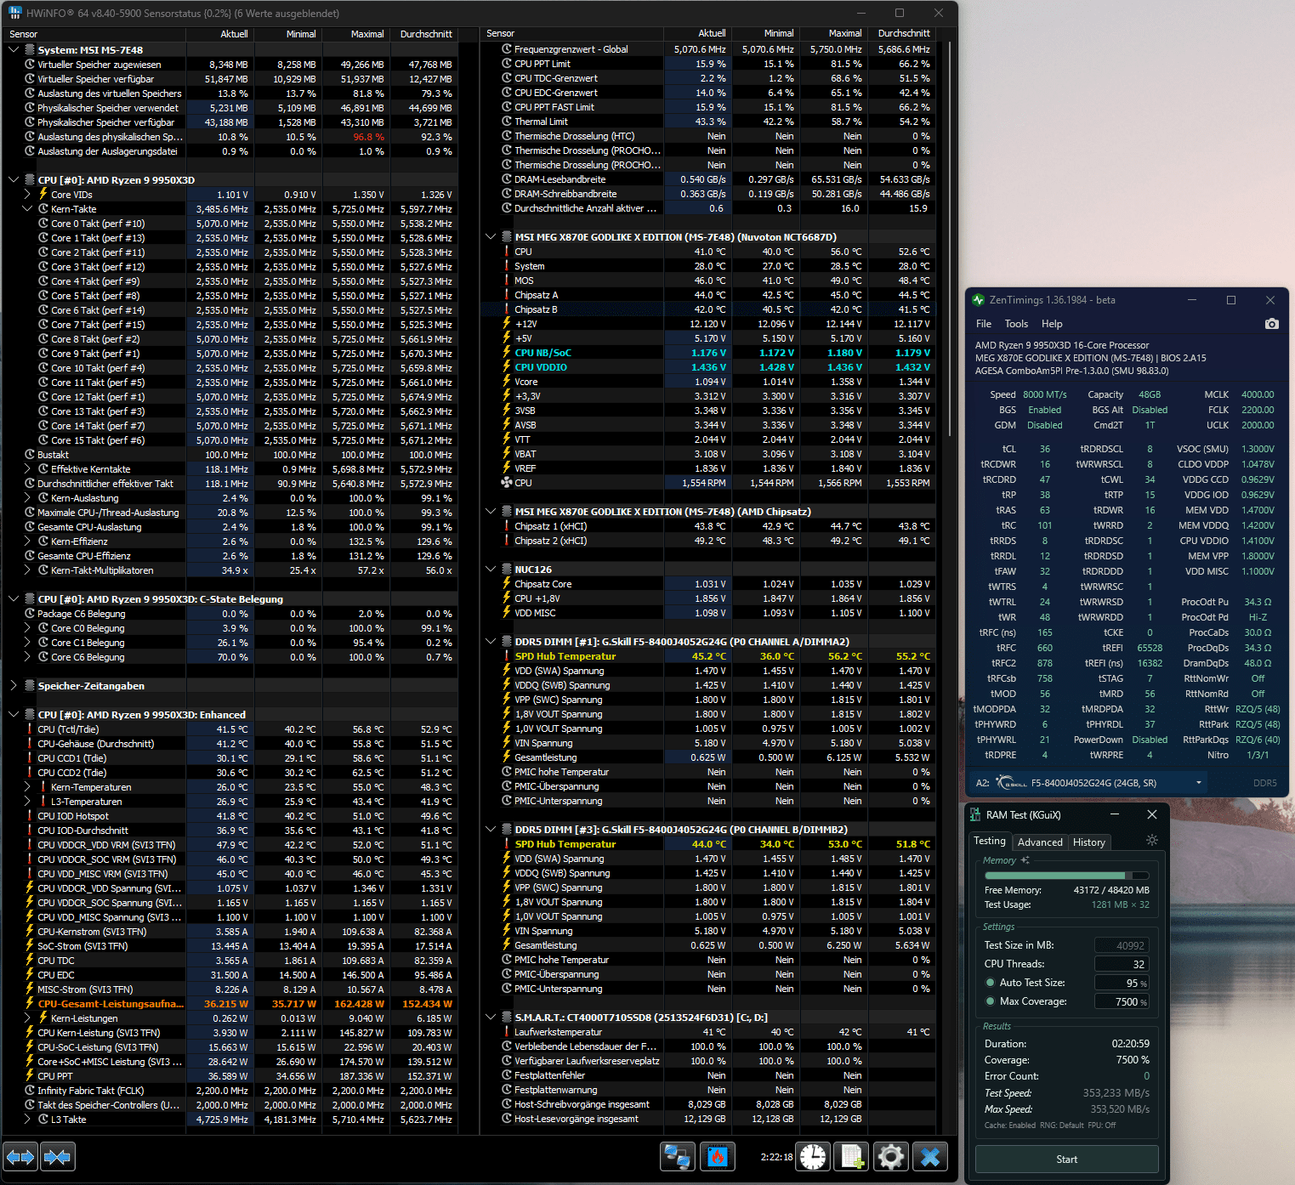
Task: Toggle the Auto Test Size radio option
Action: coord(990,983)
